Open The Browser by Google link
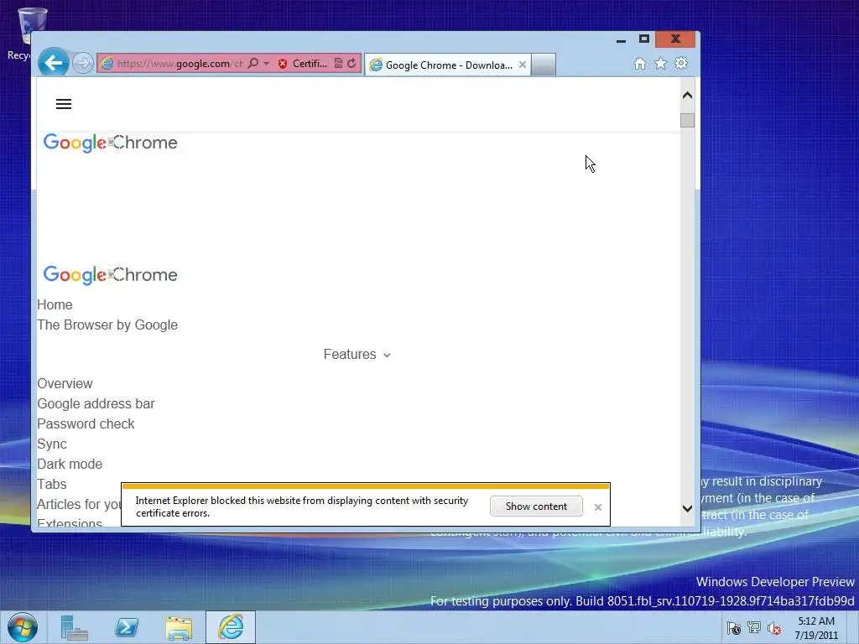 (x=107, y=325)
